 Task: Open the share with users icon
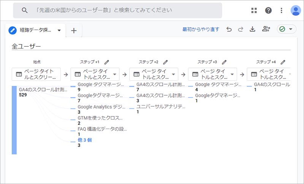266,30
